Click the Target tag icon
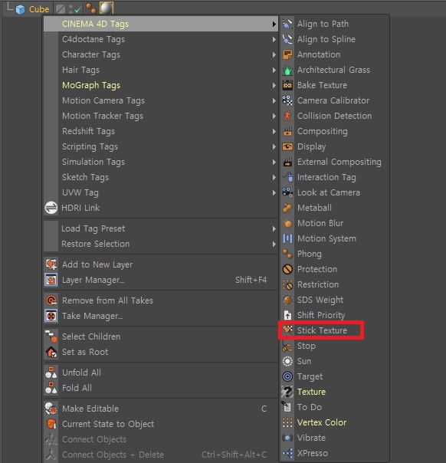 pos(287,377)
